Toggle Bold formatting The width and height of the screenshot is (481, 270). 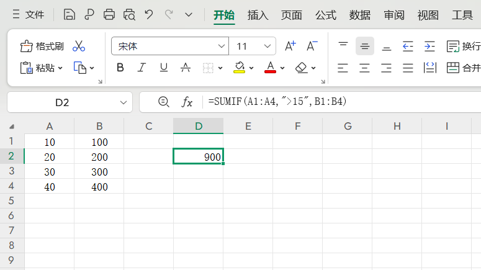pos(120,68)
